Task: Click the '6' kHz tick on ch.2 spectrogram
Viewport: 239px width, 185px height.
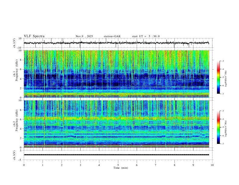Action: pyautogui.click(x=21, y=119)
